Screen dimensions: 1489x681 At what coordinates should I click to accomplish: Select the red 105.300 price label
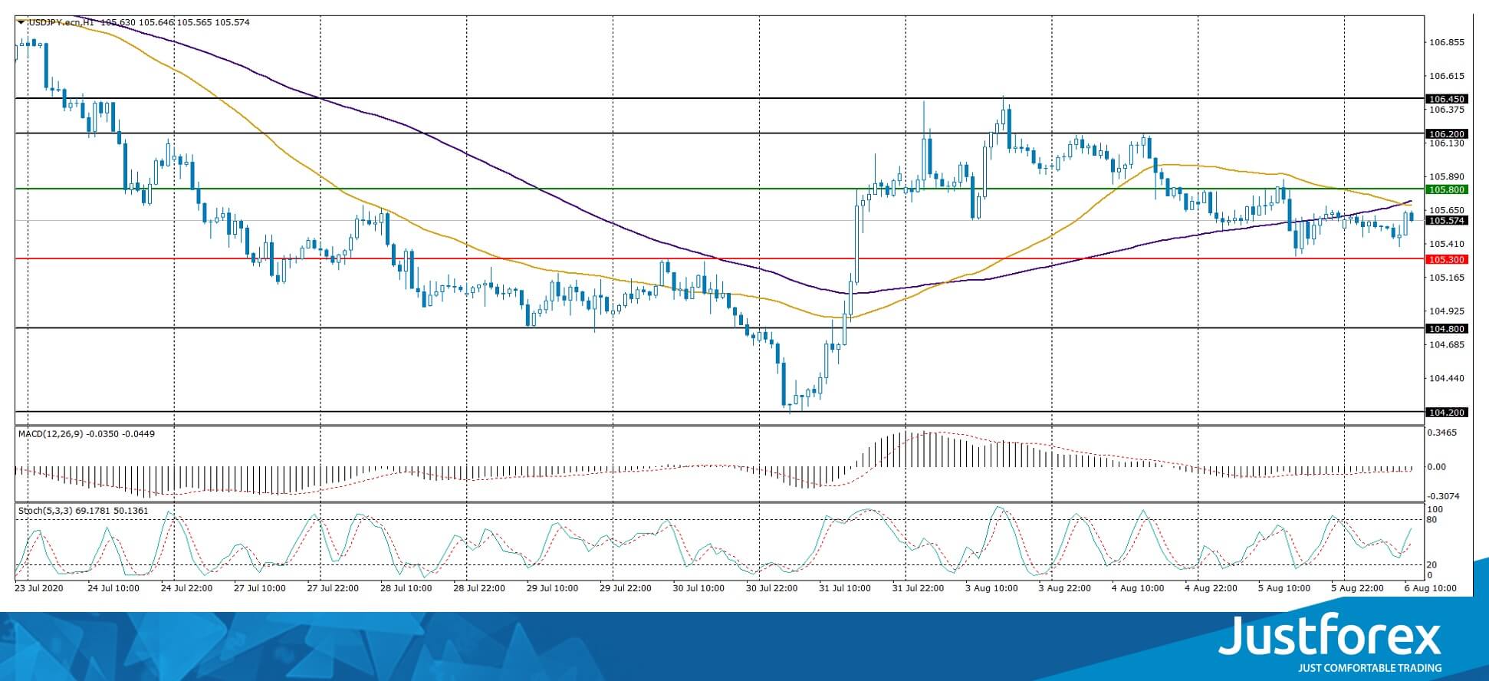[1446, 259]
